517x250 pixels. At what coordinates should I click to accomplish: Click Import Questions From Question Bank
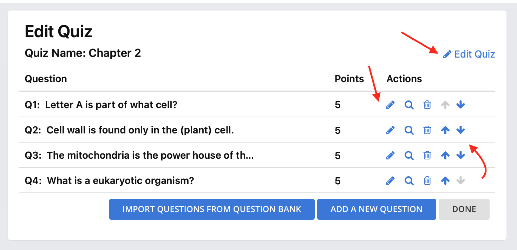click(x=212, y=209)
